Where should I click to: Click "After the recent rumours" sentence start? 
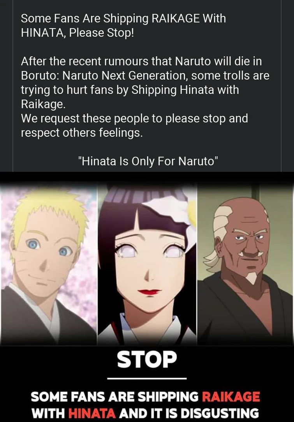pos(83,62)
